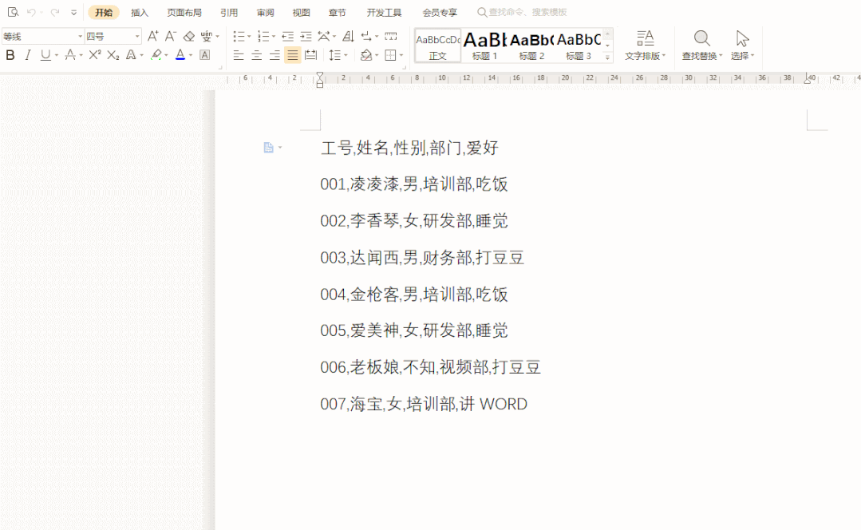The height and width of the screenshot is (530, 861).
Task: Open the font name dropdown
Action: click(x=80, y=37)
